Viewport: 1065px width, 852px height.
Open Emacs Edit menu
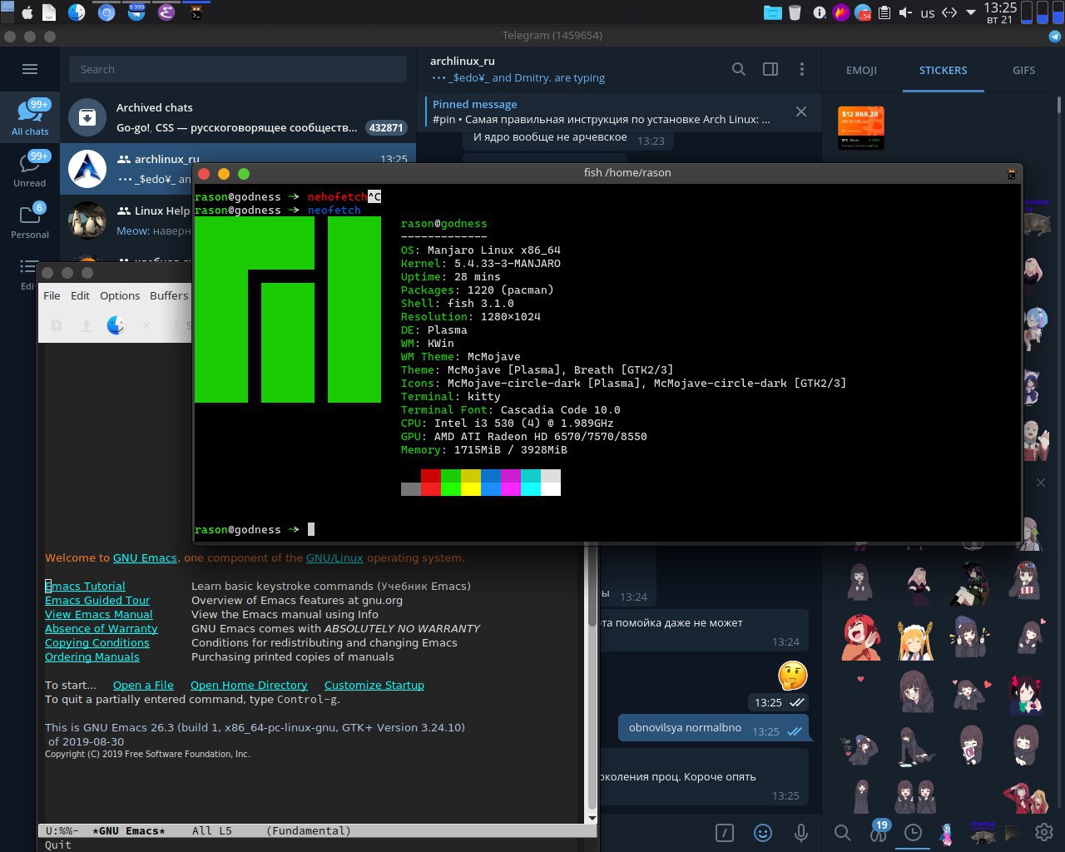(80, 295)
